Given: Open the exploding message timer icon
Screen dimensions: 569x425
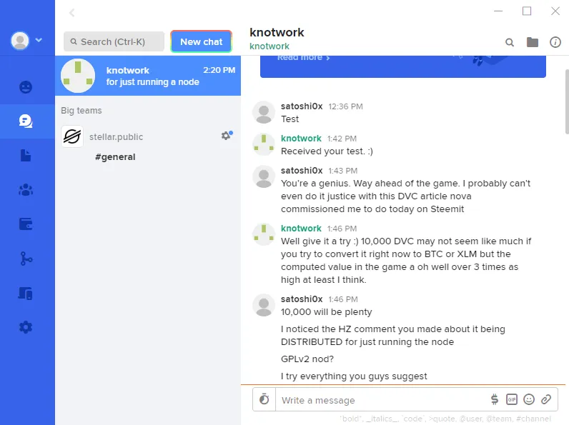Looking at the screenshot, I should pyautogui.click(x=264, y=399).
